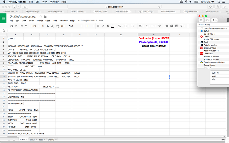This screenshot has height=143, width=229.
Task: Open Spotlight search in menu bar
Action: point(219,2)
